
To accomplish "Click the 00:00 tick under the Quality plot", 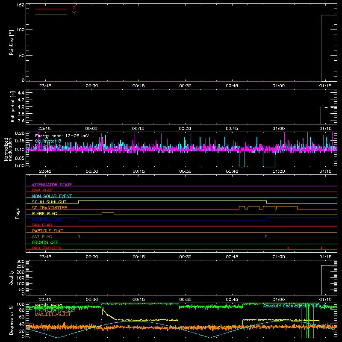I will click(x=92, y=300).
